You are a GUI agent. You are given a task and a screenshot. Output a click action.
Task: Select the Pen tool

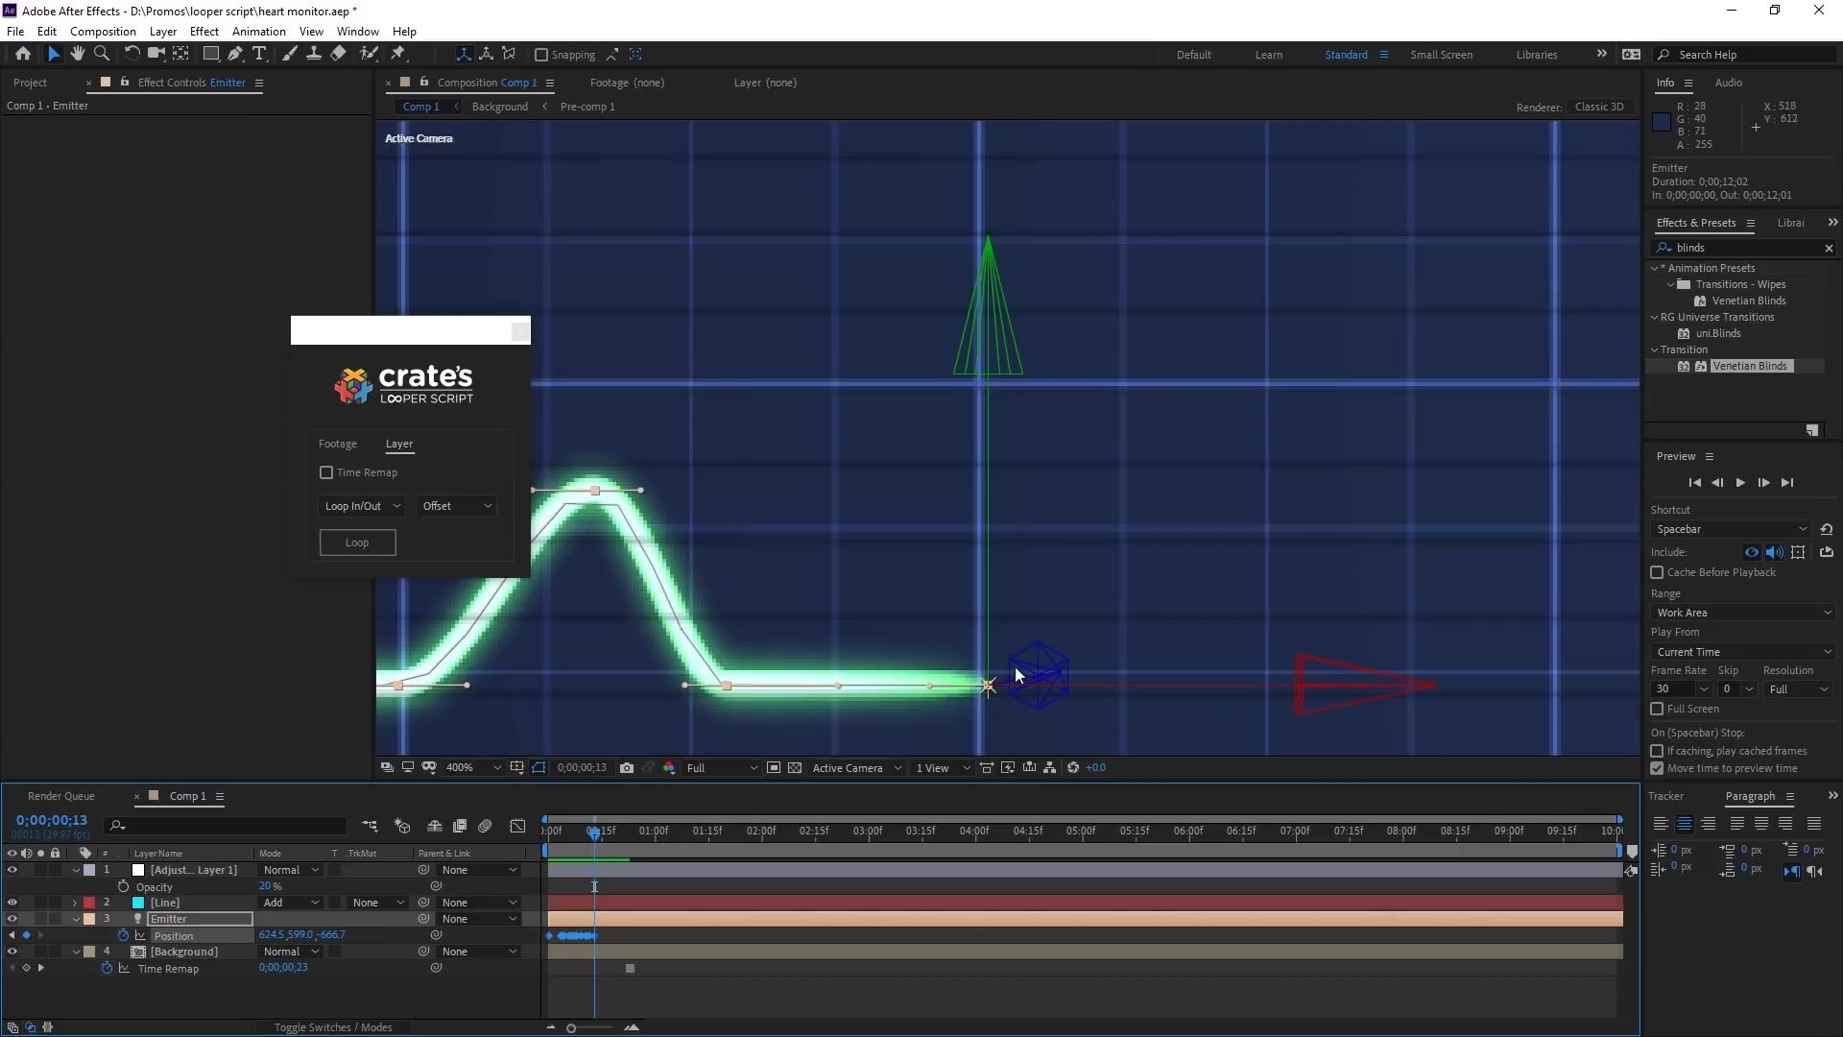pyautogui.click(x=235, y=55)
